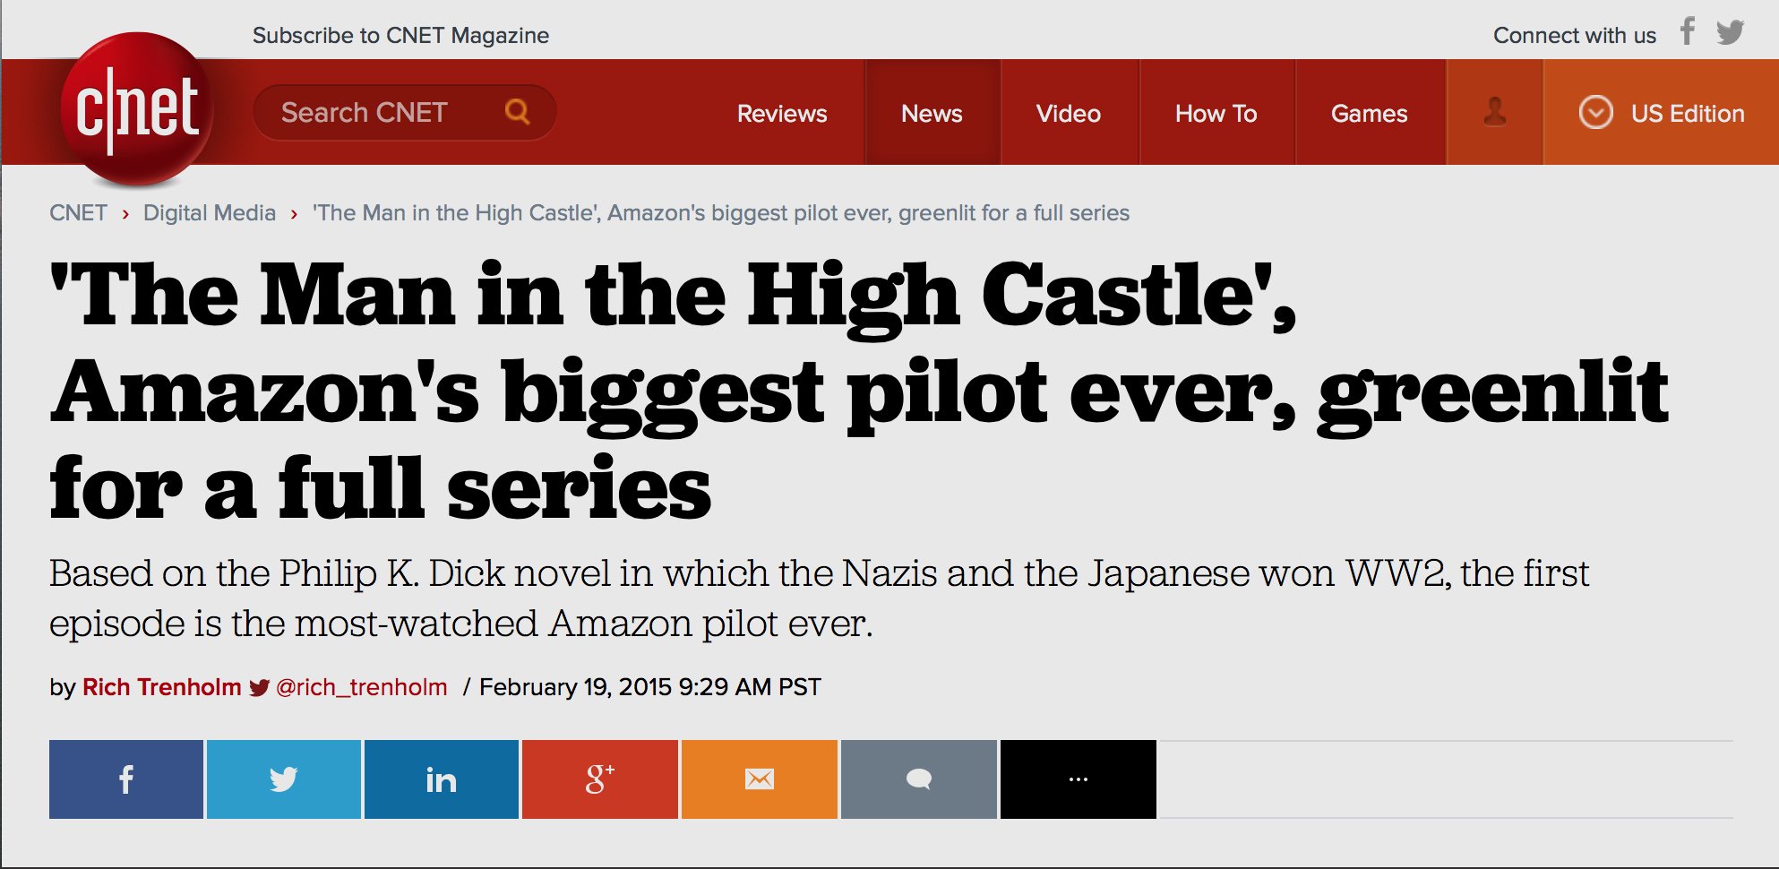The height and width of the screenshot is (869, 1779).
Task: Go to CNET breadcrumb link
Action: click(78, 212)
